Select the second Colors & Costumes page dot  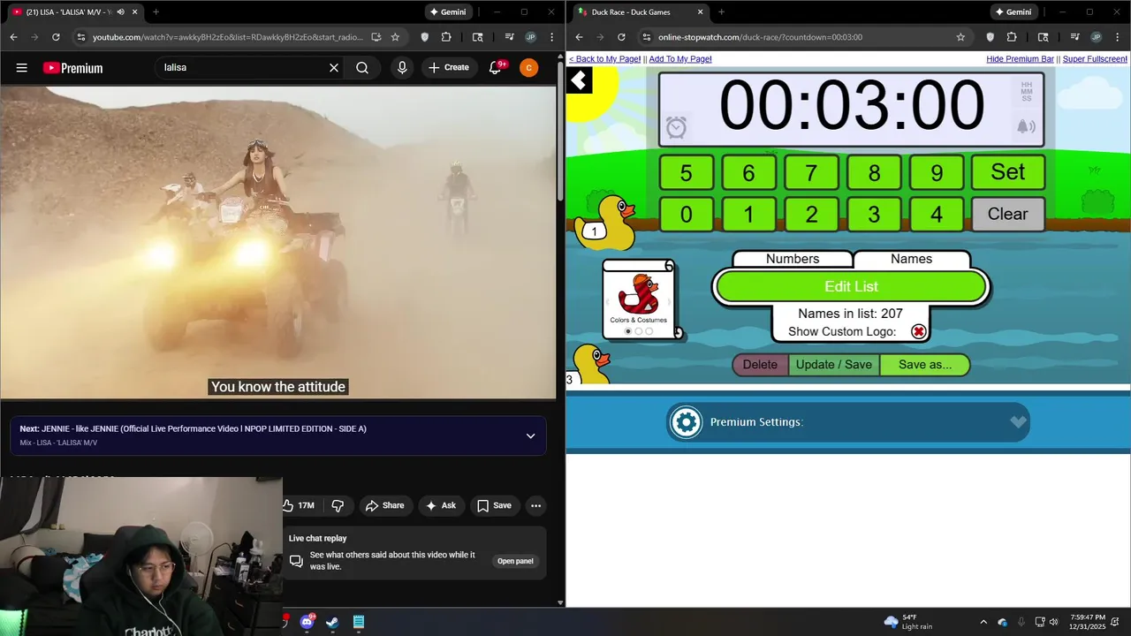click(639, 331)
